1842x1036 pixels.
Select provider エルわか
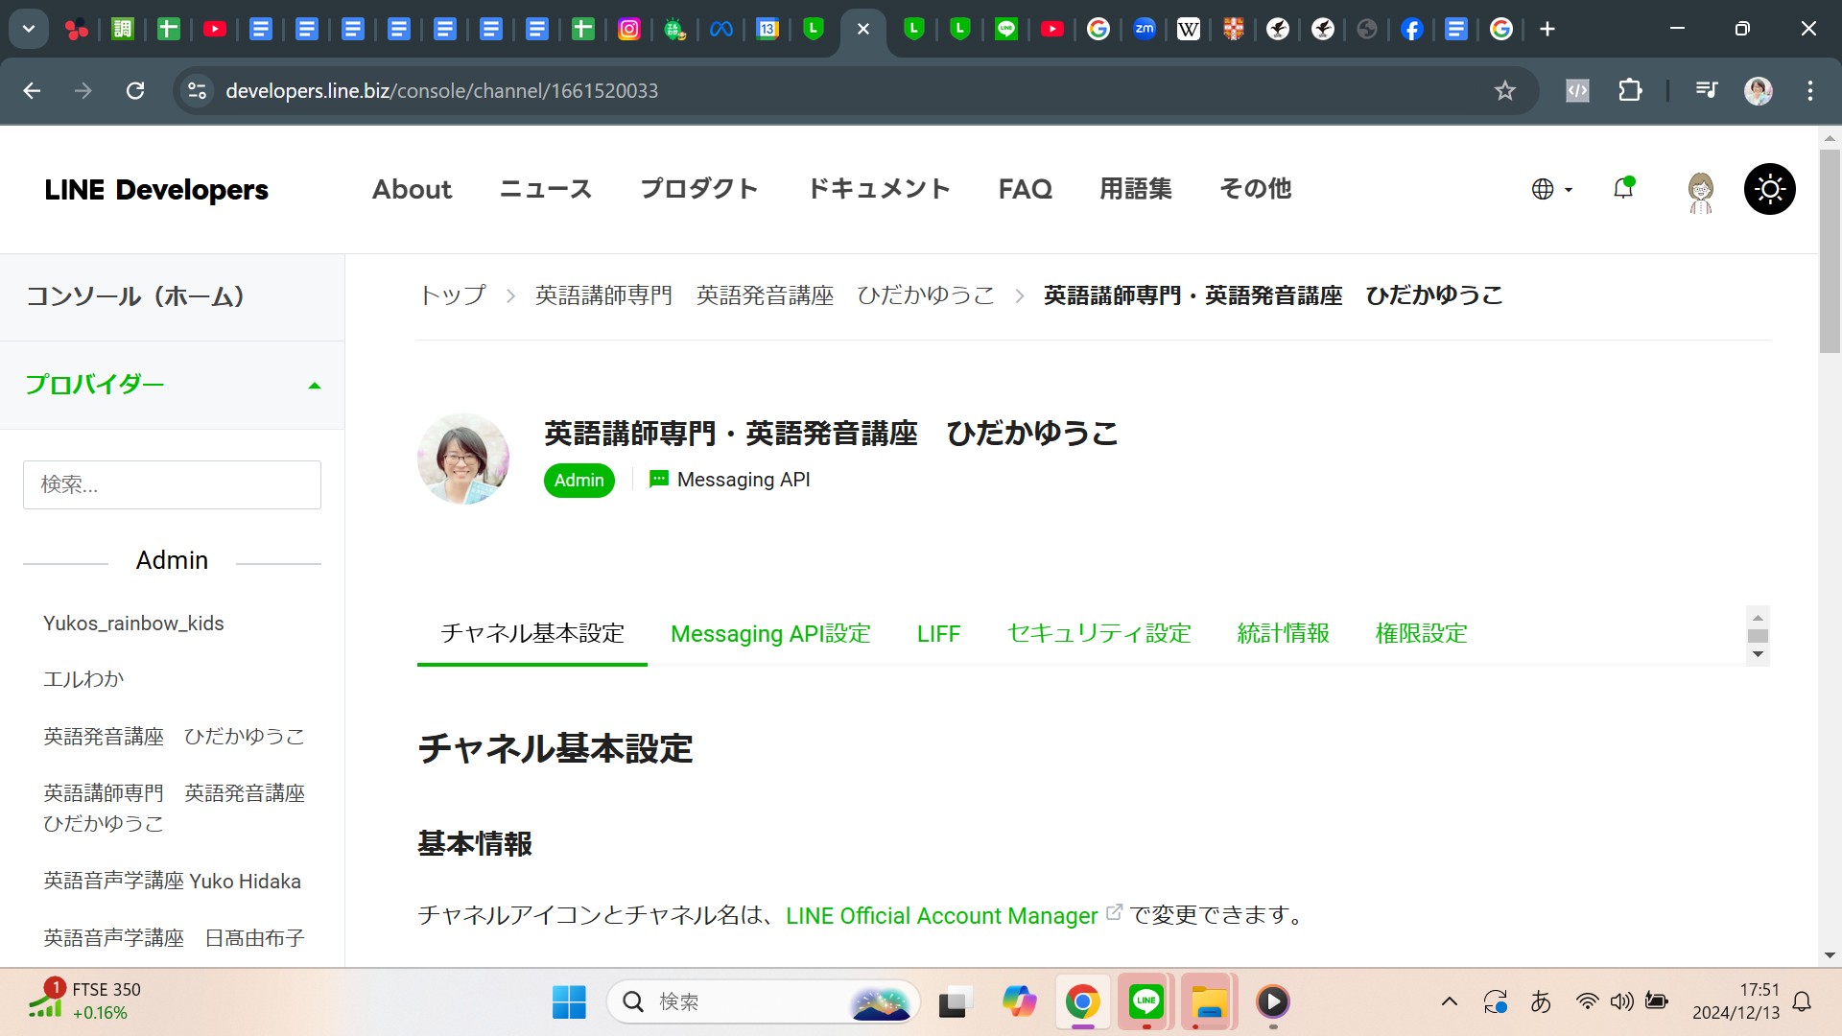pyautogui.click(x=83, y=679)
